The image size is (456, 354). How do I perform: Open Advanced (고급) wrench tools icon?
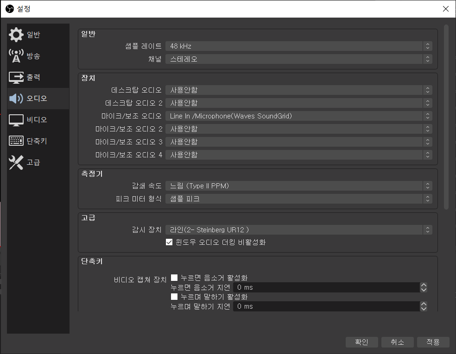tap(16, 162)
